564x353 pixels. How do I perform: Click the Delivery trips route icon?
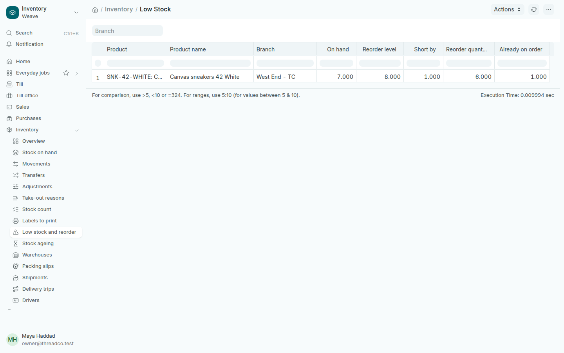tap(16, 289)
